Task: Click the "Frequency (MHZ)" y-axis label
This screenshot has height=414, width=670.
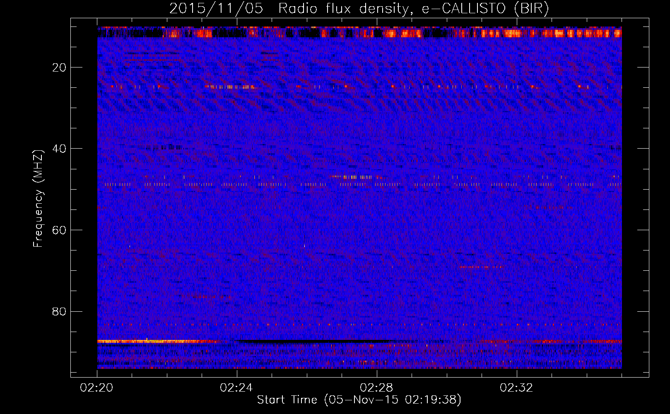Action: tap(38, 199)
